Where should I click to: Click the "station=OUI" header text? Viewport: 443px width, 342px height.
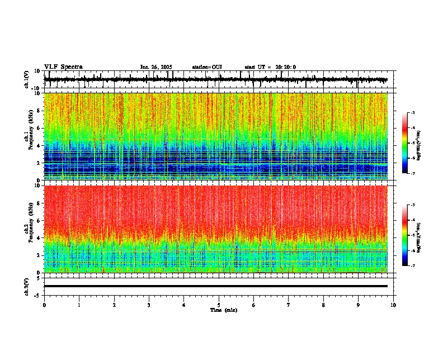click(x=207, y=67)
